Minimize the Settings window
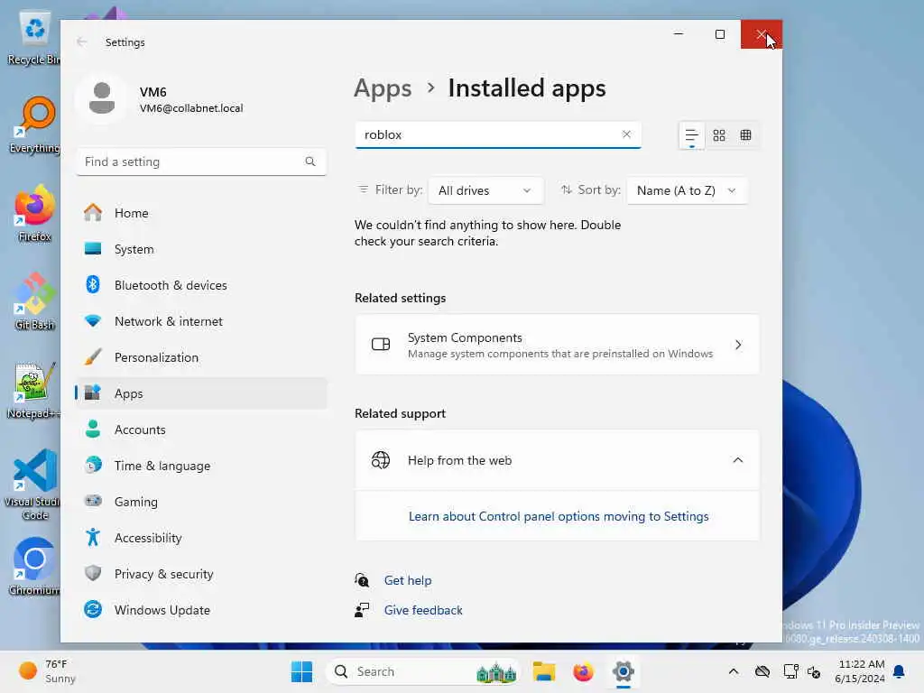 (x=679, y=34)
